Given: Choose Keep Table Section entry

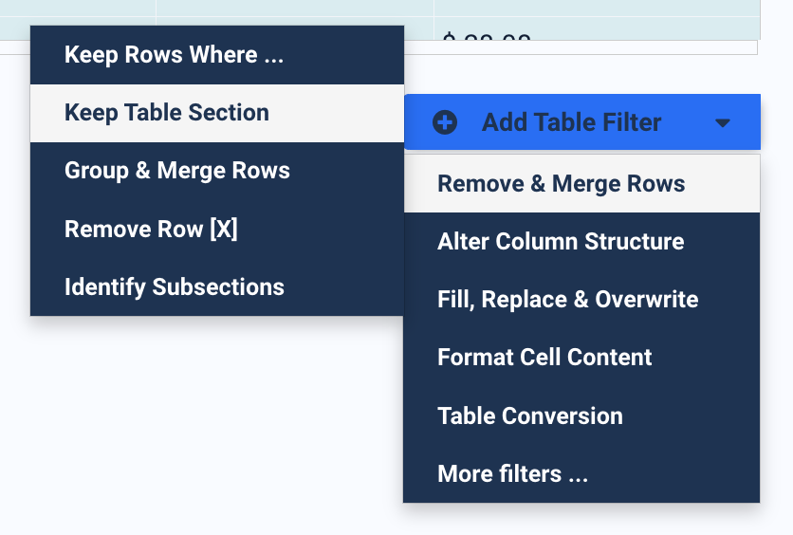Looking at the screenshot, I should [217, 113].
